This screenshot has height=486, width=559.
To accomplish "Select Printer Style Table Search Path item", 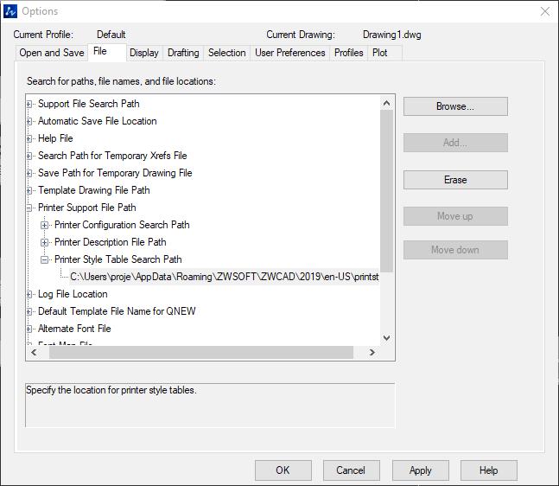I will pyautogui.click(x=118, y=259).
